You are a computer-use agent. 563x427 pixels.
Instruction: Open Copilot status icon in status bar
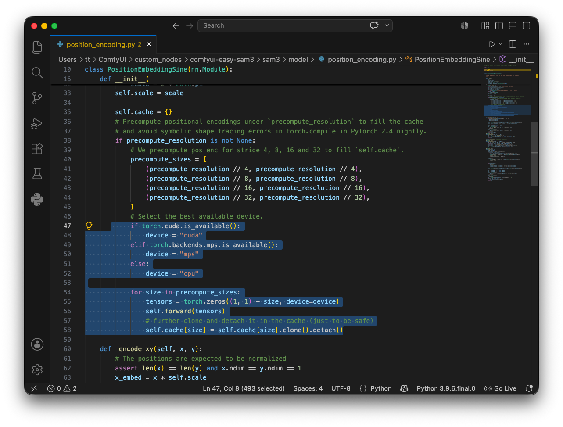(x=404, y=388)
